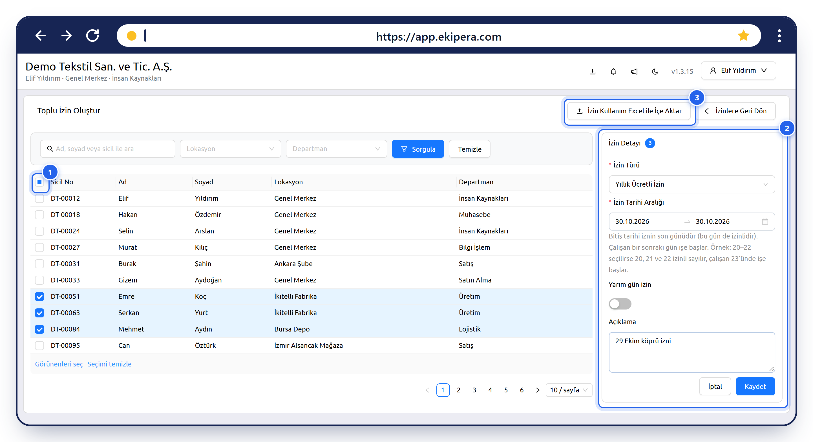Click the Sorgula filter button
This screenshot has width=813, height=442.
tap(418, 149)
